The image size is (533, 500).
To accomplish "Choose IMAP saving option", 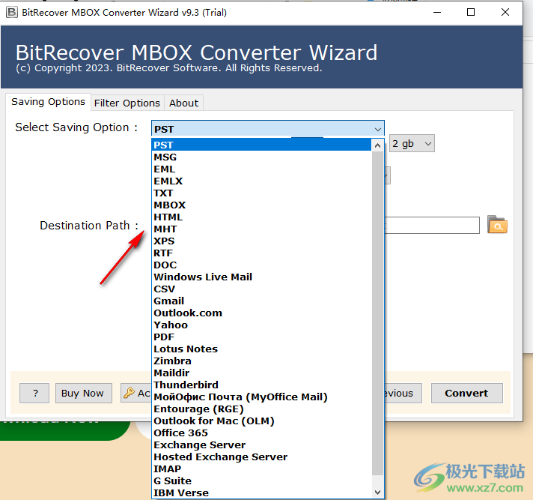I will [261, 469].
